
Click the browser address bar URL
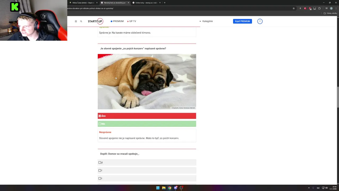(91, 8)
